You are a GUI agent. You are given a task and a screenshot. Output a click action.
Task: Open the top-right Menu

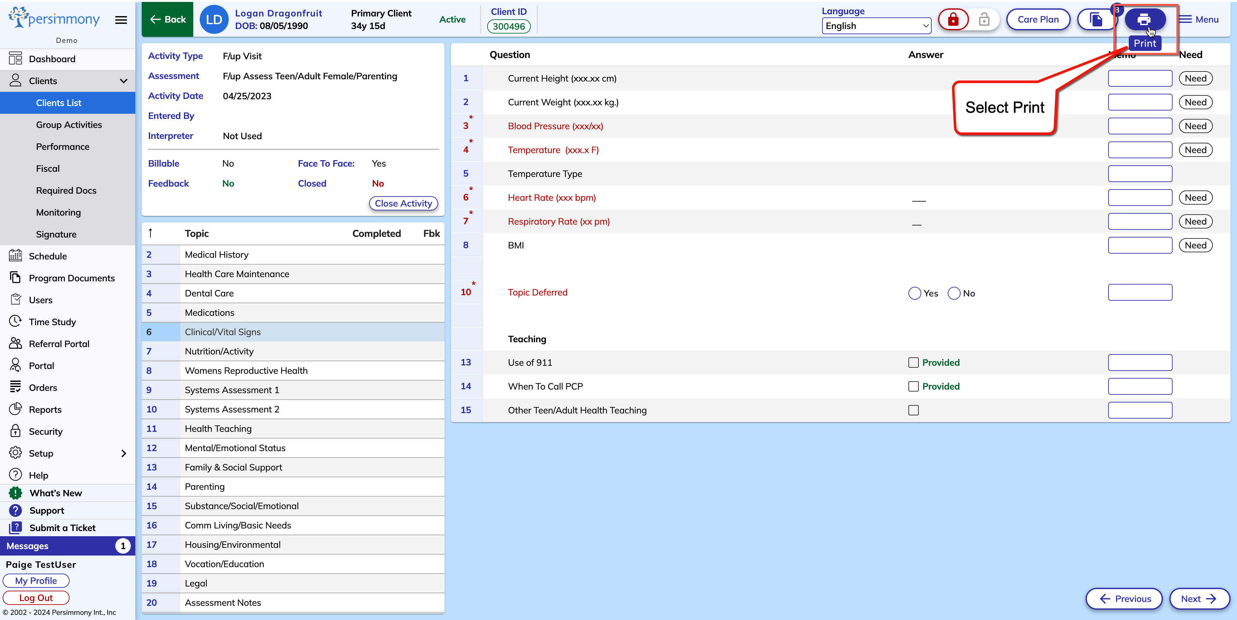(1199, 20)
